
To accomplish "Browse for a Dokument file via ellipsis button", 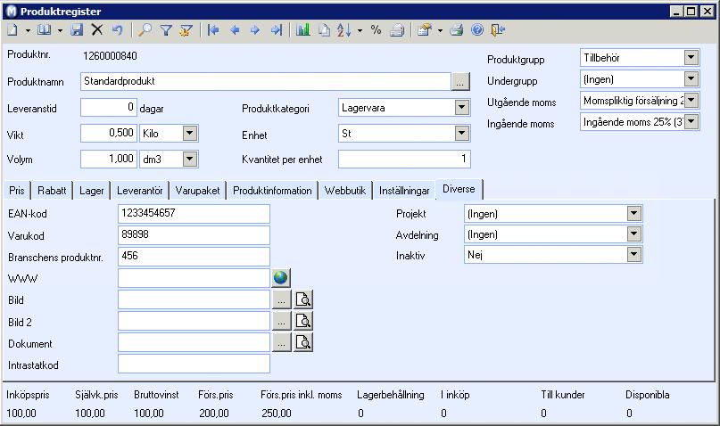I will click(x=281, y=342).
